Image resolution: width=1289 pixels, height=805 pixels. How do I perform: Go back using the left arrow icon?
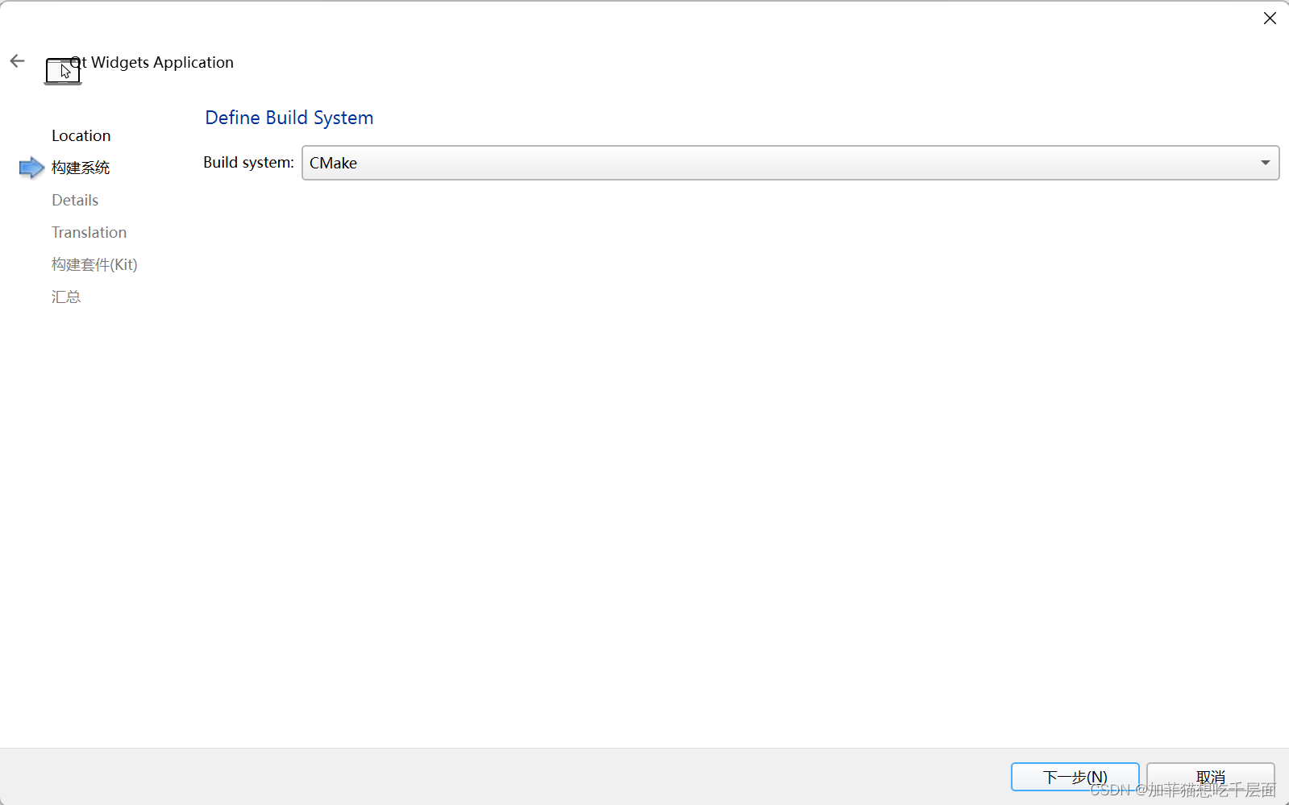pos(17,61)
